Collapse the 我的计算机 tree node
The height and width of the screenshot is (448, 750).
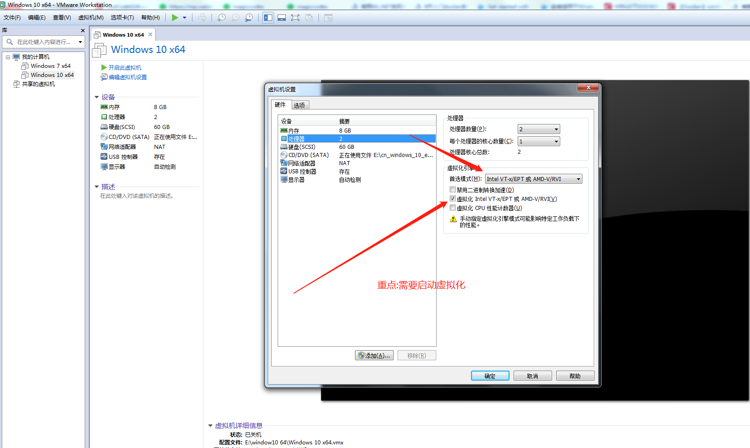(x=8, y=57)
